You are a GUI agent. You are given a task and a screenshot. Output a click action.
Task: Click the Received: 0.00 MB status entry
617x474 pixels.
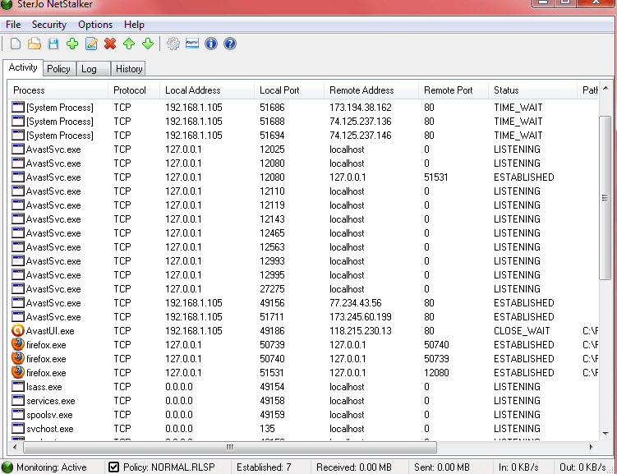click(x=354, y=467)
